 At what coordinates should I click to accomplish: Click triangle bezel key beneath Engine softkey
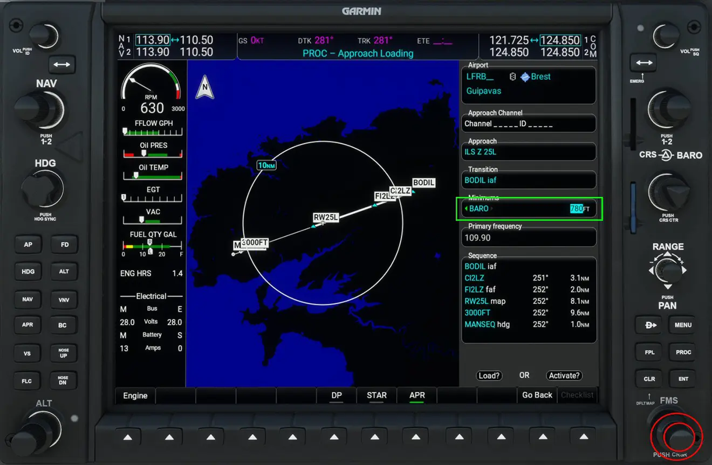(128, 437)
